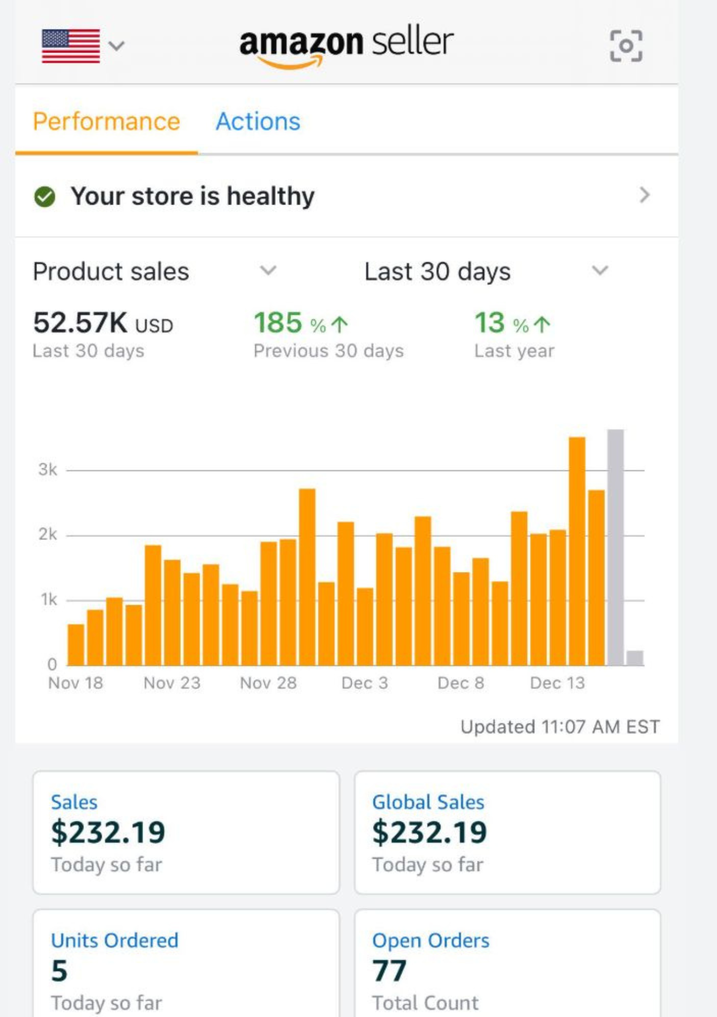Switch to the Actions tab
Image resolution: width=717 pixels, height=1017 pixels.
click(258, 121)
